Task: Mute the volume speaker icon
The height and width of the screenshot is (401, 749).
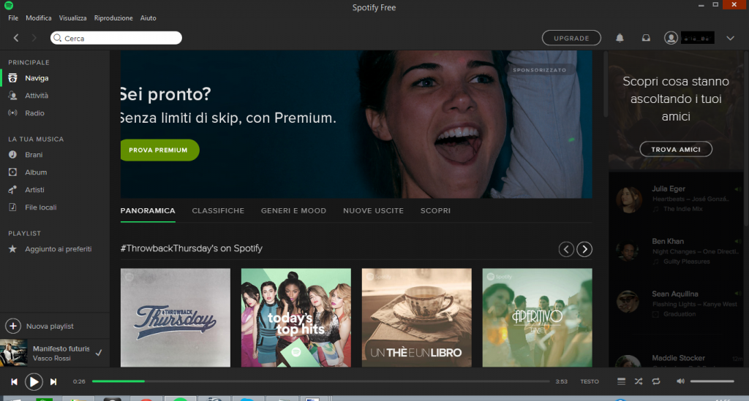Action: click(x=680, y=381)
